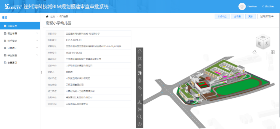The width and height of the screenshot is (280, 129).
Task: Open the section cut tool
Action: (140, 95)
